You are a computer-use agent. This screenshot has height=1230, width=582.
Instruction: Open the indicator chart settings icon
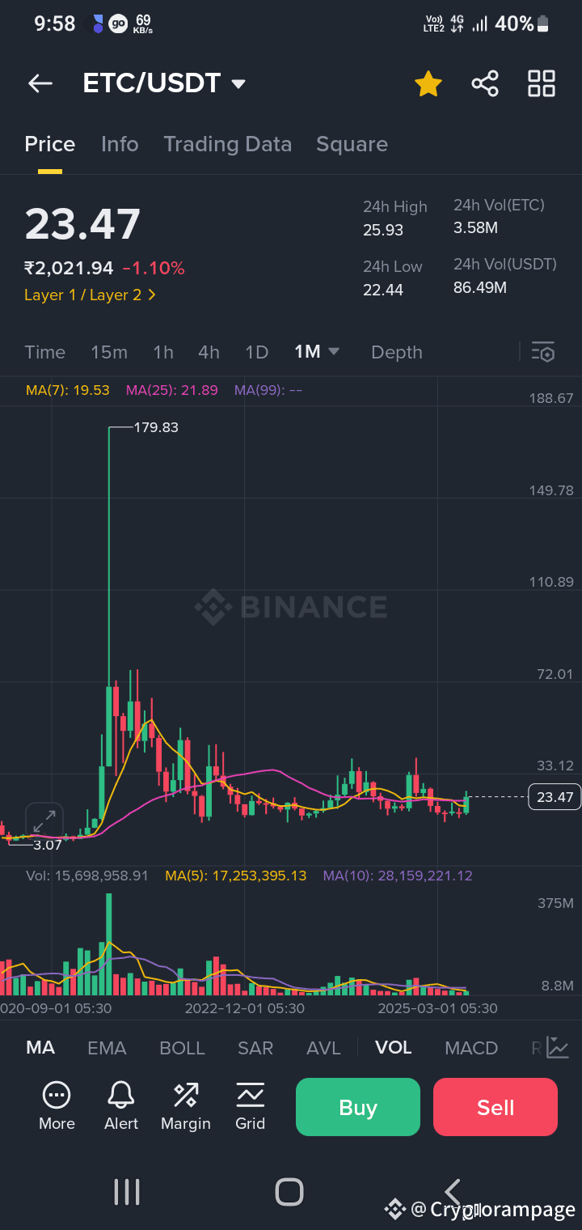(558, 1047)
